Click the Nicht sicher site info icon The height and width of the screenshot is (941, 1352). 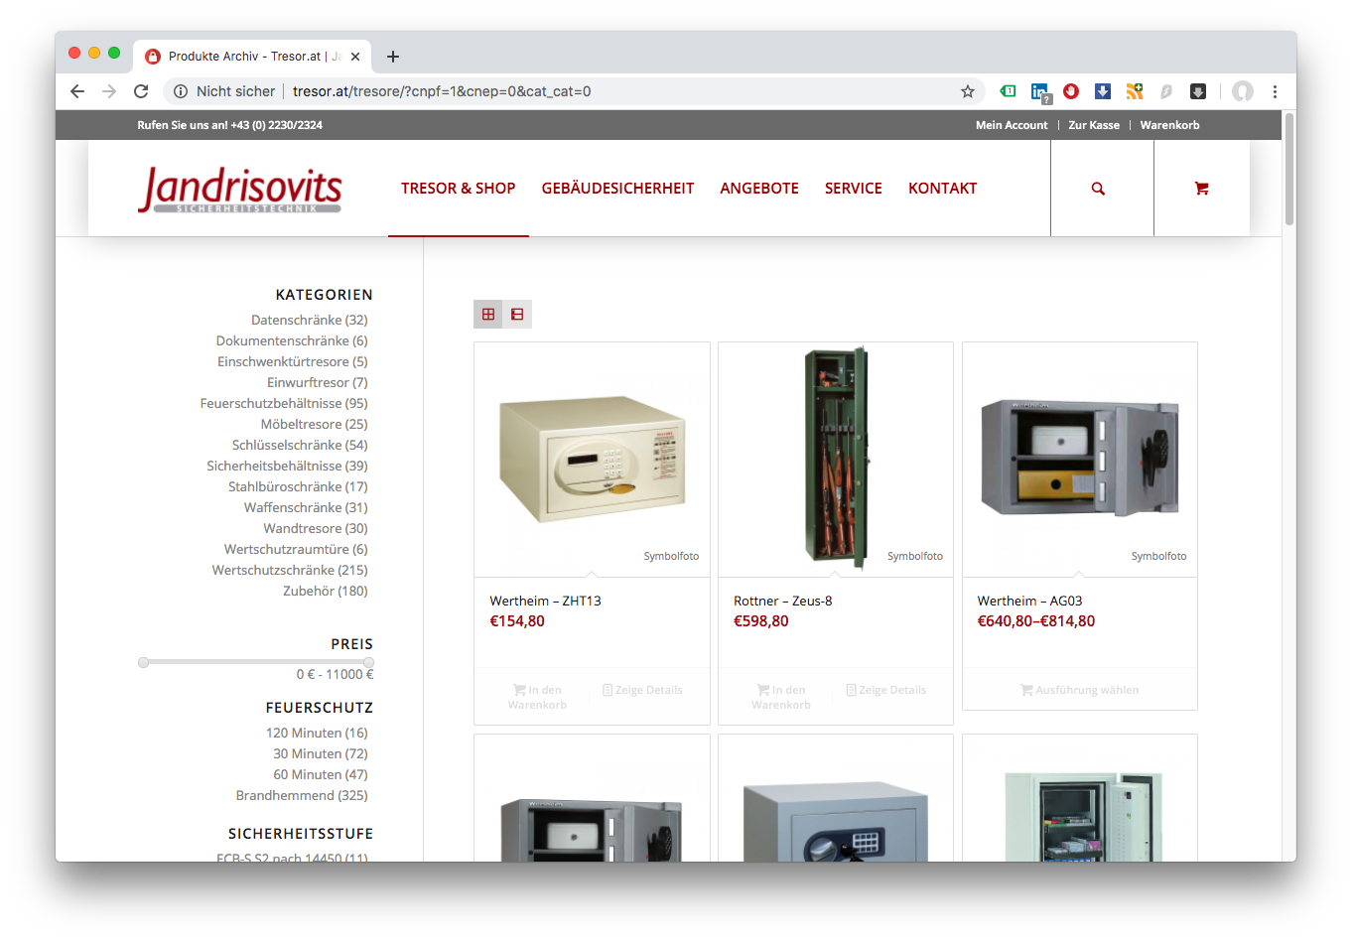(181, 91)
